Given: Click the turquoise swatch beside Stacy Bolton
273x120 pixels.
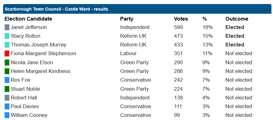Looking at the screenshot, I should pos(7,36).
